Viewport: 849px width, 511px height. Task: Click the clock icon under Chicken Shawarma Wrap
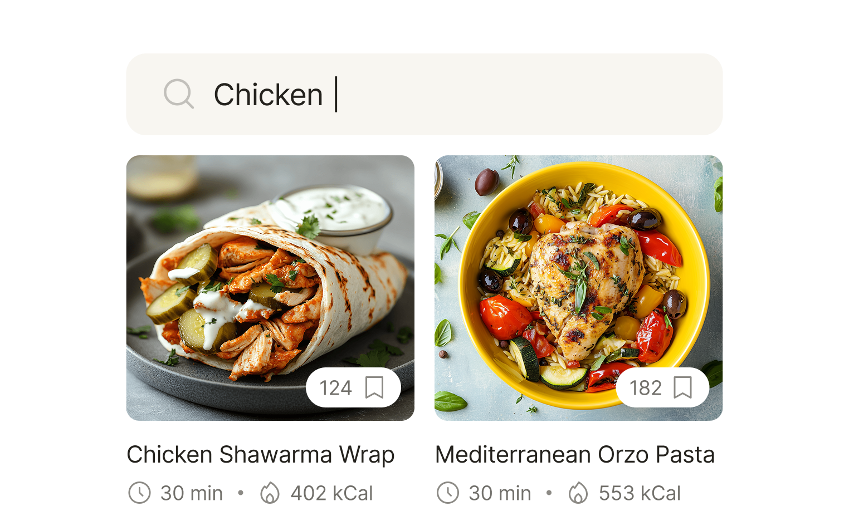pos(139,493)
